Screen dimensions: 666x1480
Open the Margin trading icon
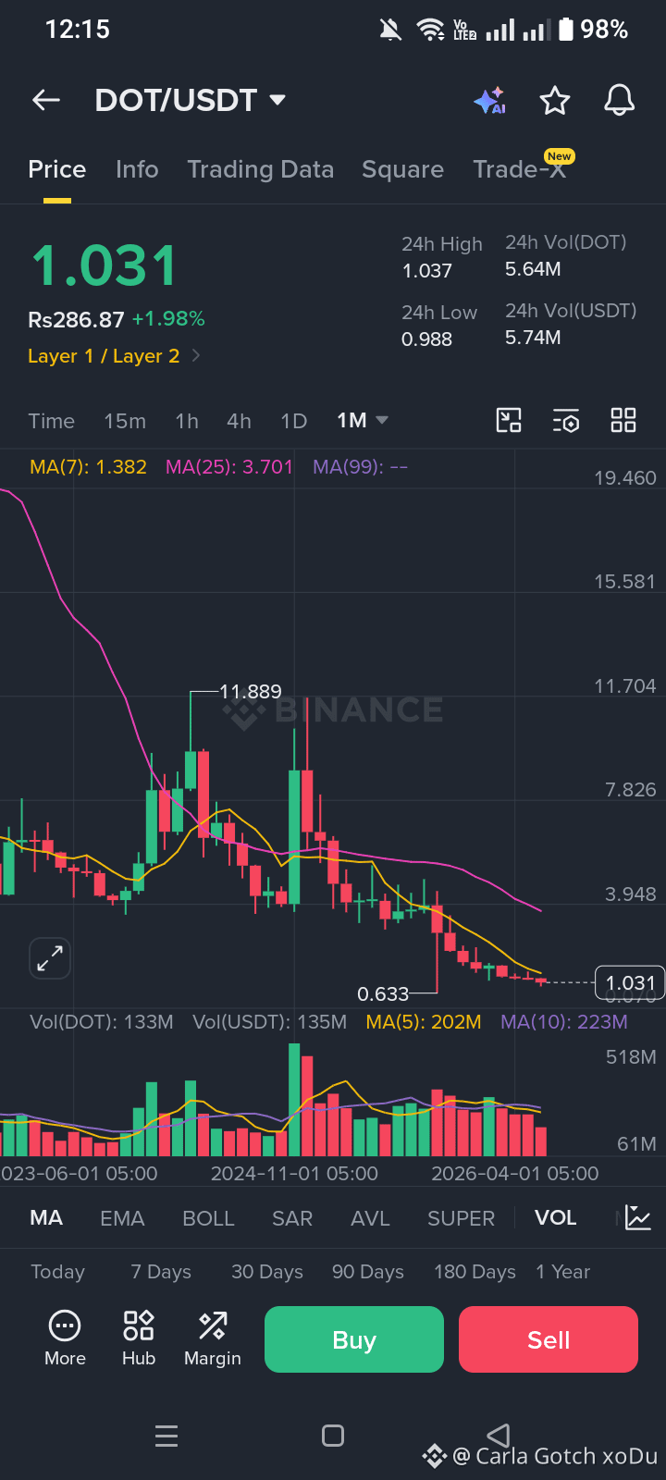[x=213, y=1338]
